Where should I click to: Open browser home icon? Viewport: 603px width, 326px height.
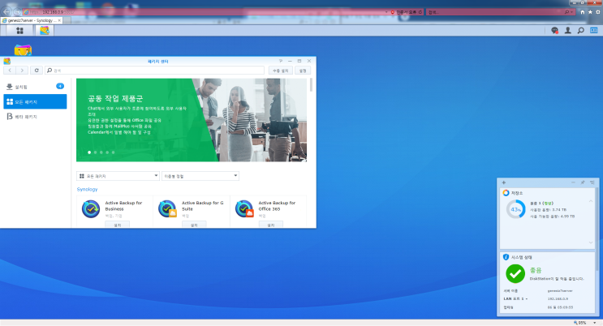582,12
